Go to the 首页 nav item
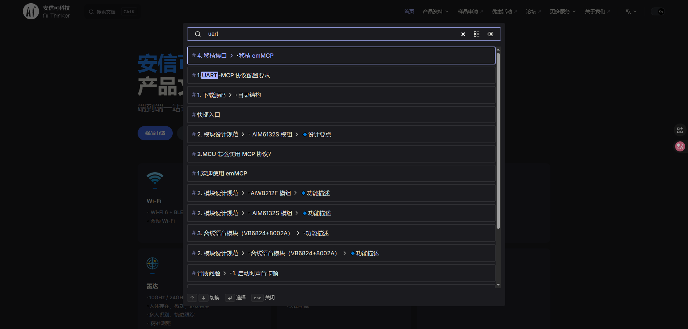The image size is (688, 329). point(409,11)
